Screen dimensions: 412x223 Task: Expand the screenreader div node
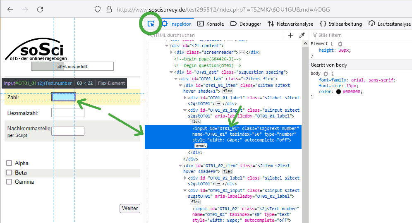[171, 52]
